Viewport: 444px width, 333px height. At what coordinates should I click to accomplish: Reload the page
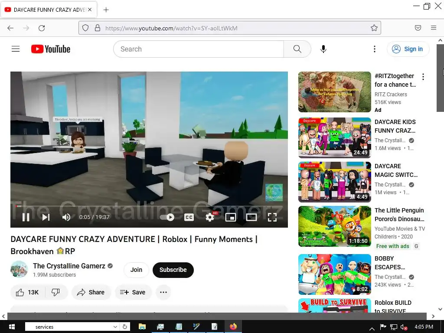coord(42,28)
